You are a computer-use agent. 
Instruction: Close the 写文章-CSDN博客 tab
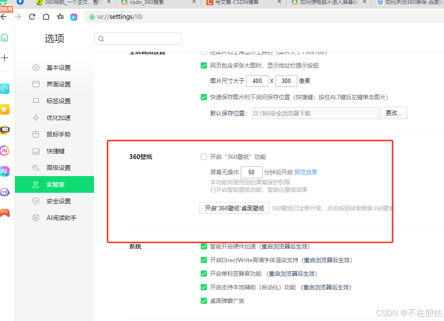pyautogui.click(x=279, y=2)
